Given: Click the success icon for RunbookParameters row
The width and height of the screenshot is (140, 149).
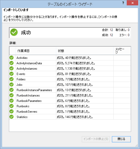Looking at the screenshot, I should (11, 101).
